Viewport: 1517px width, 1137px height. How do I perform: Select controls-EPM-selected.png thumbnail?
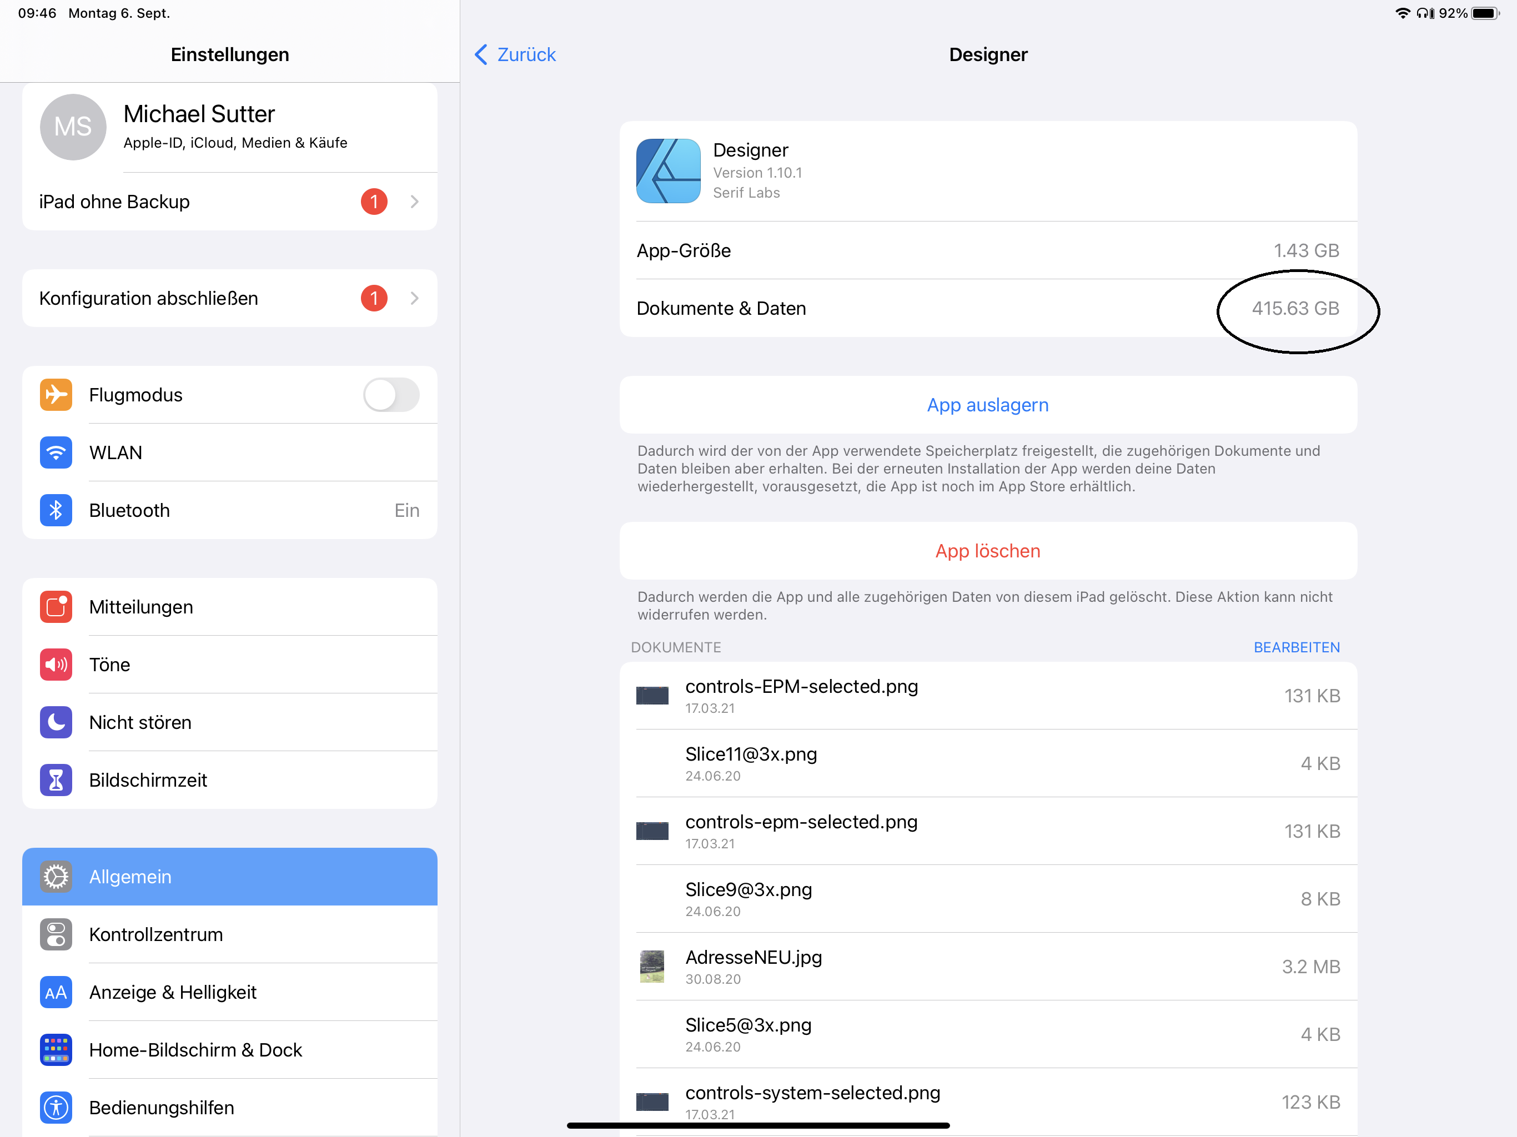[x=652, y=696]
